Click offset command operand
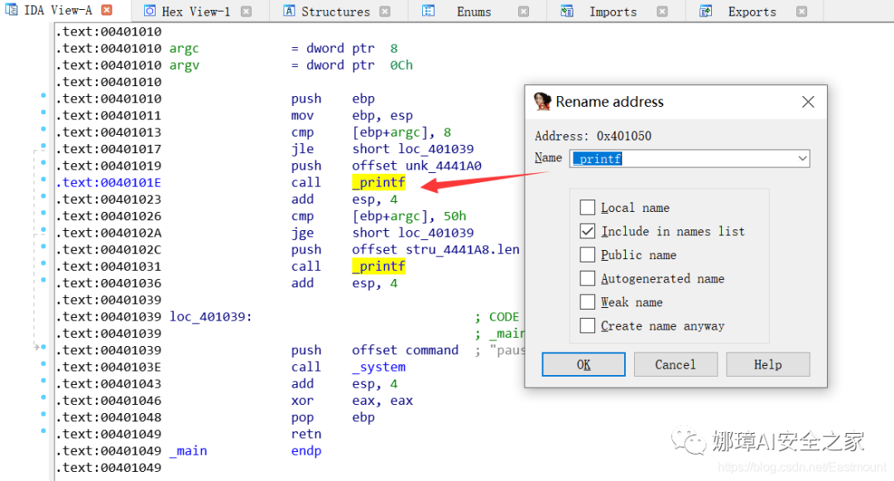Viewport: 894px width, 481px height. tap(405, 350)
